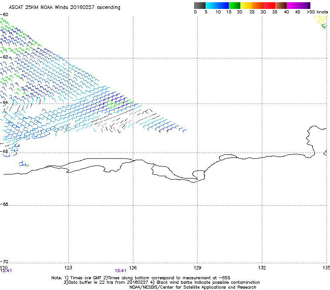Screen dimensions: 330x290
Task: Click the 'Times are GMT' note line
Action: click(x=141, y=278)
